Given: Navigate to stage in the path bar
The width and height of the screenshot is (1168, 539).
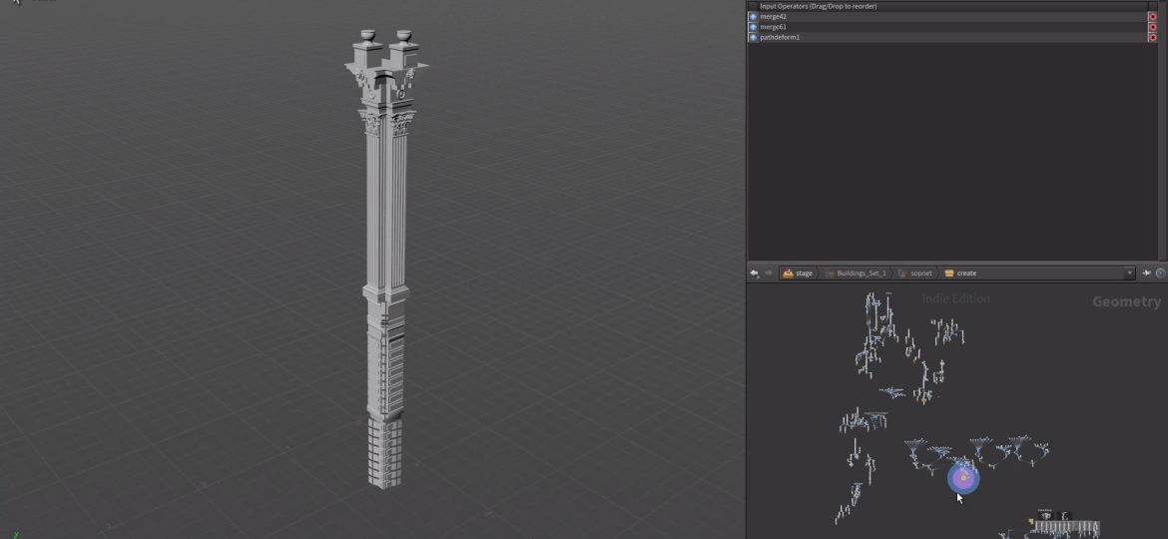Looking at the screenshot, I should [x=798, y=273].
